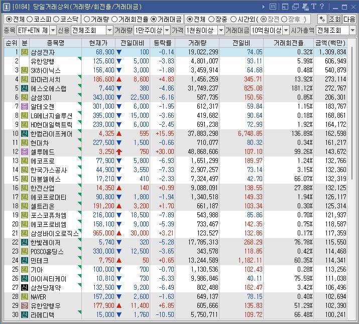
Task: Sort by the 현재가 column header
Action: coord(98,43)
